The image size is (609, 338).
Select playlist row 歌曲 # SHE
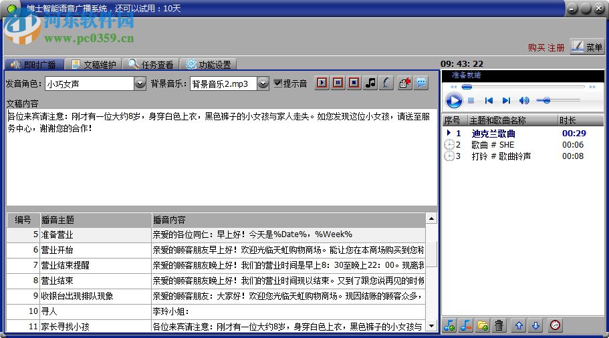[x=522, y=145]
